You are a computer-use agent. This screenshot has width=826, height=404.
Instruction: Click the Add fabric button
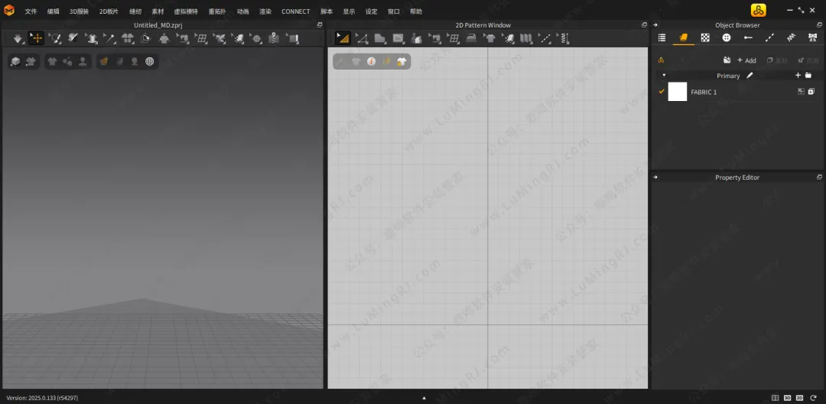click(746, 60)
